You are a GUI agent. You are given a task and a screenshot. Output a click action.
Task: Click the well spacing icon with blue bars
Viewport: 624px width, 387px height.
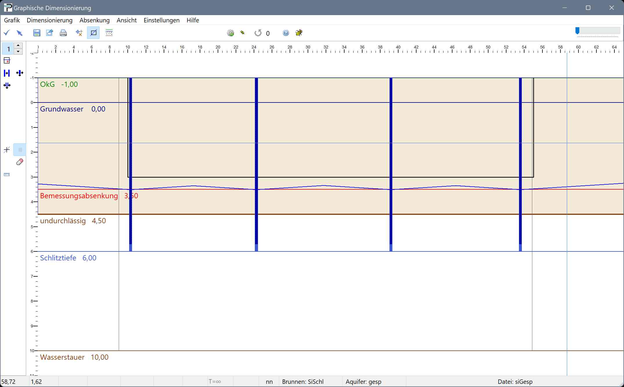pos(7,73)
